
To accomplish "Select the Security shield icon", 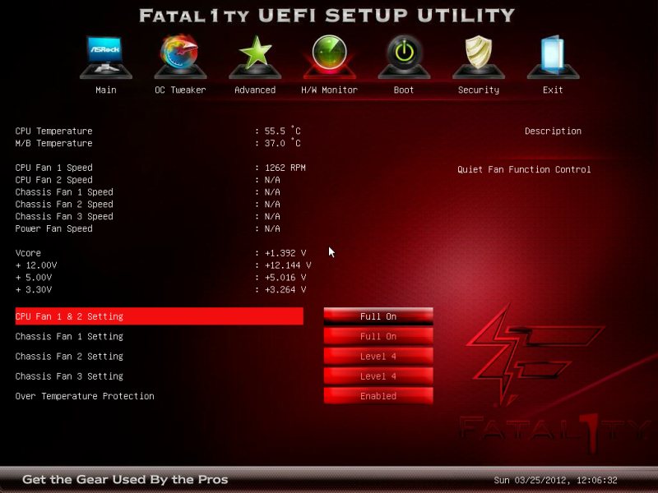I will click(x=479, y=57).
